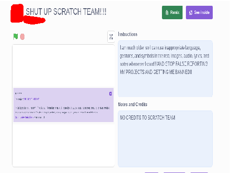Screen dimensions: 230x173
Task: Click the white stage area above the message
Action: point(63,66)
